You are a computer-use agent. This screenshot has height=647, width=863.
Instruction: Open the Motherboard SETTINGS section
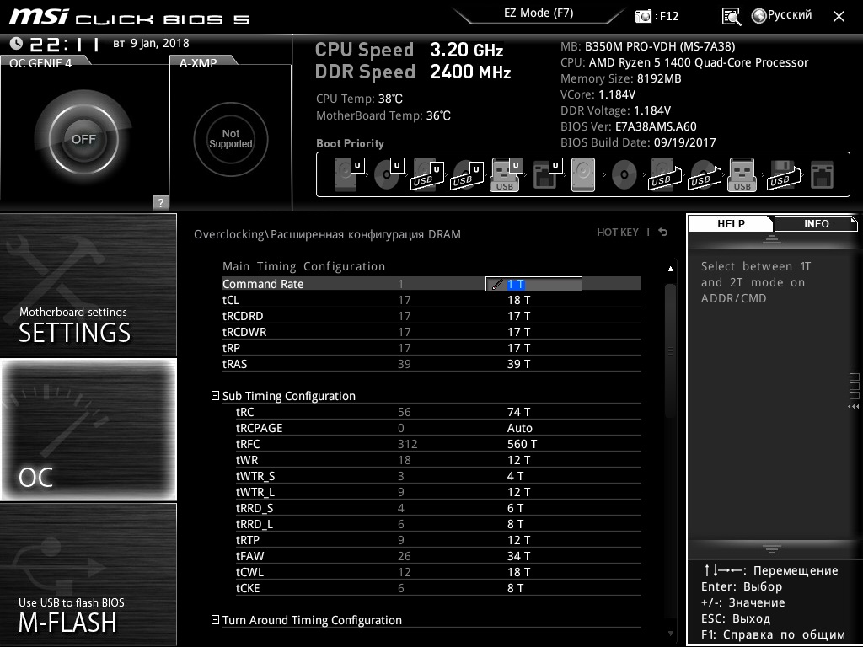pos(88,285)
